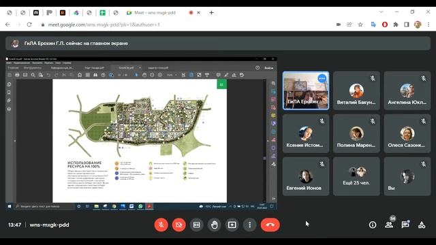Open bookmarks icon in shared Acrobat left sidebar
The height and width of the screenshot is (245, 436).
9,93
